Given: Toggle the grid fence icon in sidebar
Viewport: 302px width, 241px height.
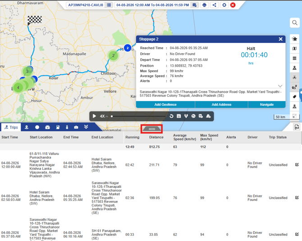Looking at the screenshot, I should pyautogui.click(x=294, y=58).
